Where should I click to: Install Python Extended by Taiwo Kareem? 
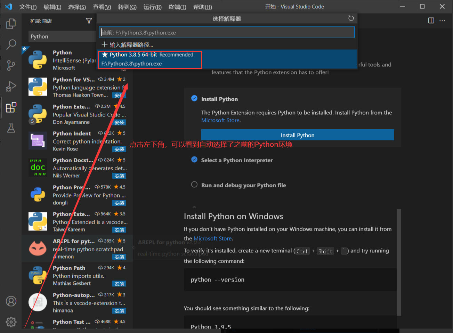tap(119, 230)
